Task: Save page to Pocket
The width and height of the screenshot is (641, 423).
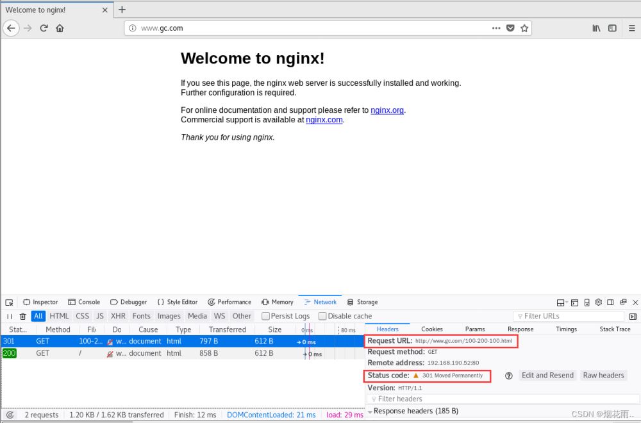Action: tap(510, 28)
